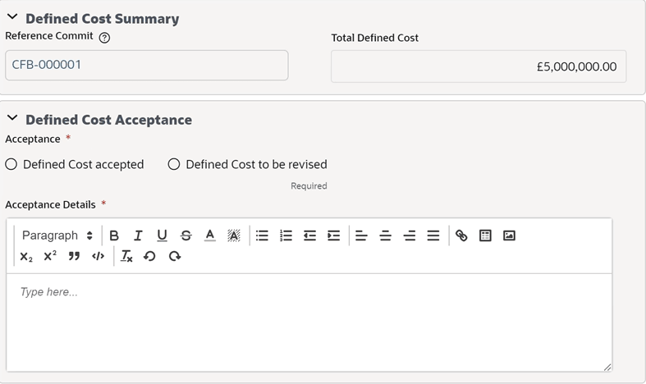This screenshot has height=384, width=646.
Task: Insert a numbered list
Action: (x=286, y=235)
